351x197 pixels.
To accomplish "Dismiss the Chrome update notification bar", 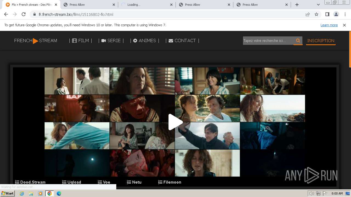I will [344, 25].
